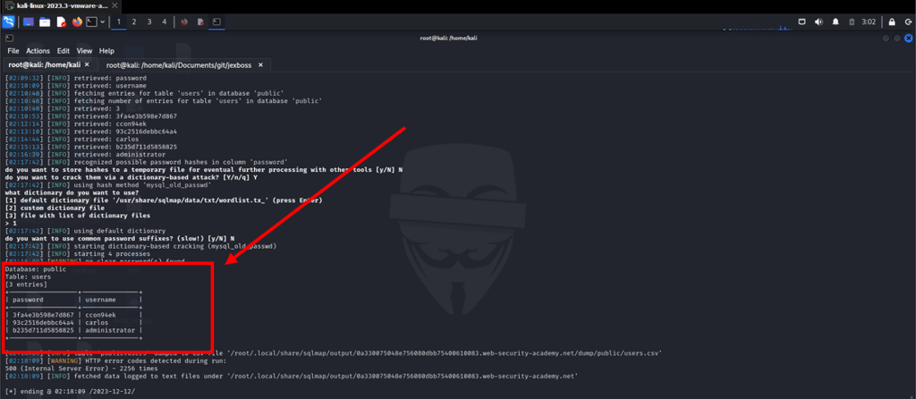Switch to workspace 3
The height and width of the screenshot is (399, 916).
pyautogui.click(x=149, y=22)
